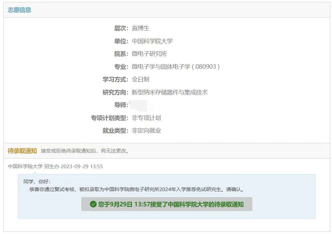The height and width of the screenshot is (234, 332).
Task: Click the 研究方向 field label
Action: pyautogui.click(x=115, y=92)
